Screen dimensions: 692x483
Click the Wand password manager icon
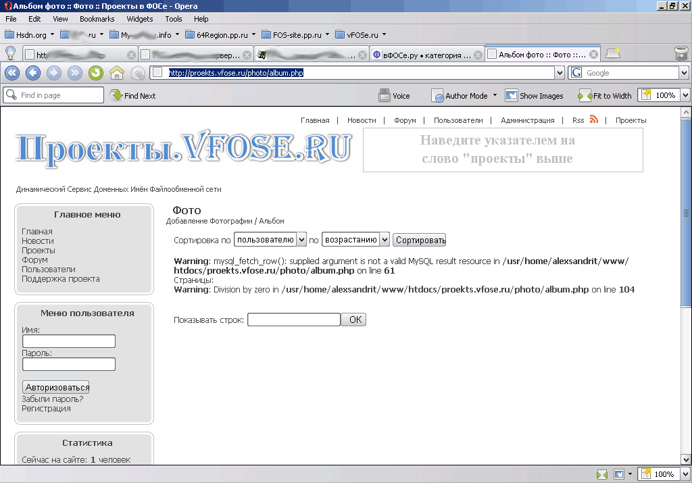coord(138,73)
